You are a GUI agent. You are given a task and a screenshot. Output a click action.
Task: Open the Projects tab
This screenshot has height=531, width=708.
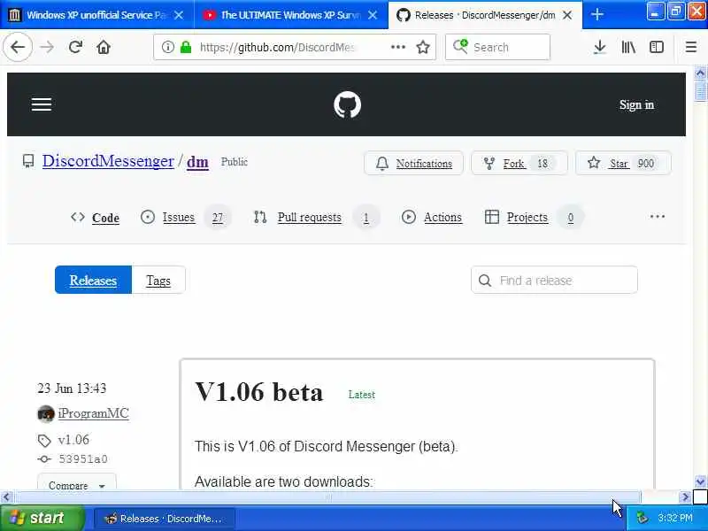point(535,218)
